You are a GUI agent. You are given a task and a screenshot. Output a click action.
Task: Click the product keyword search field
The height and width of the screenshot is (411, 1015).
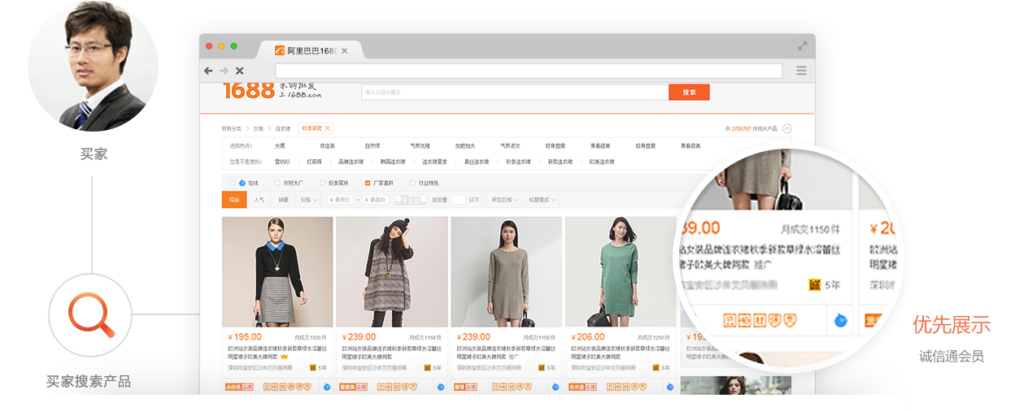click(514, 93)
